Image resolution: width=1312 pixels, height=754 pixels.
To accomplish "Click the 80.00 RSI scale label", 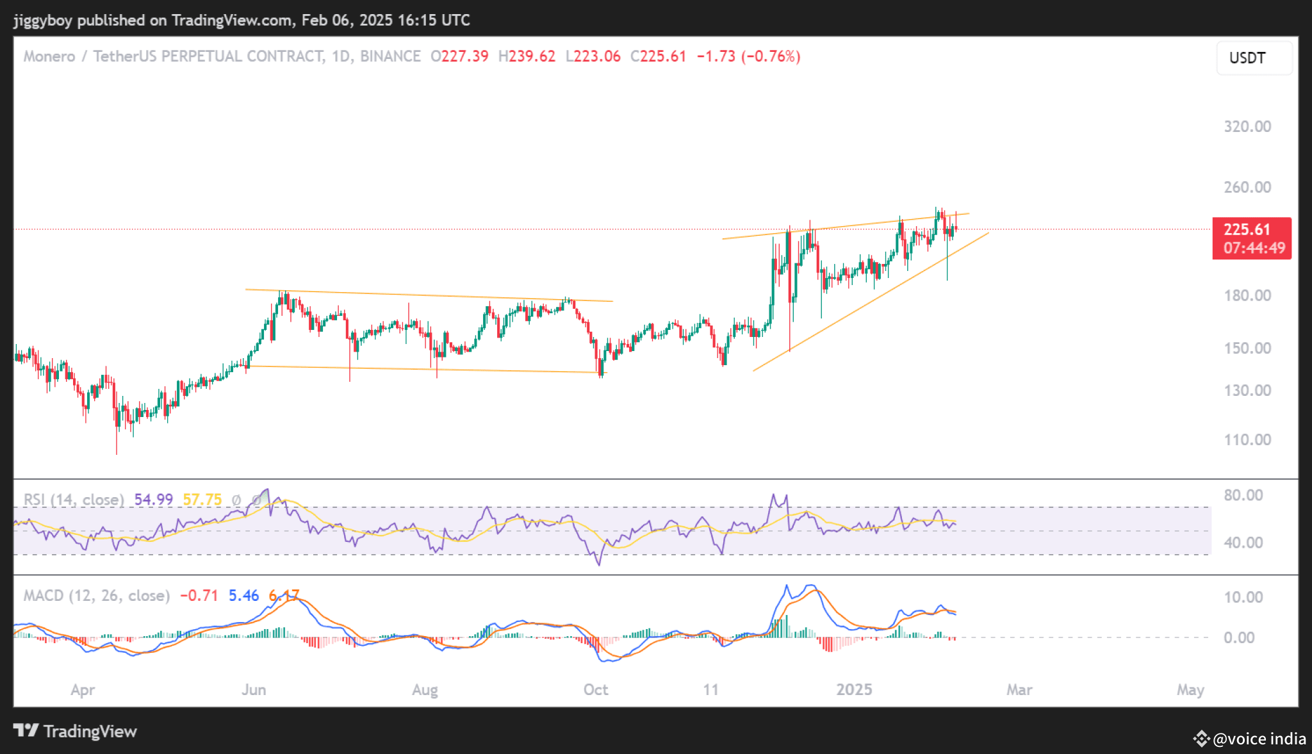I will click(x=1243, y=495).
